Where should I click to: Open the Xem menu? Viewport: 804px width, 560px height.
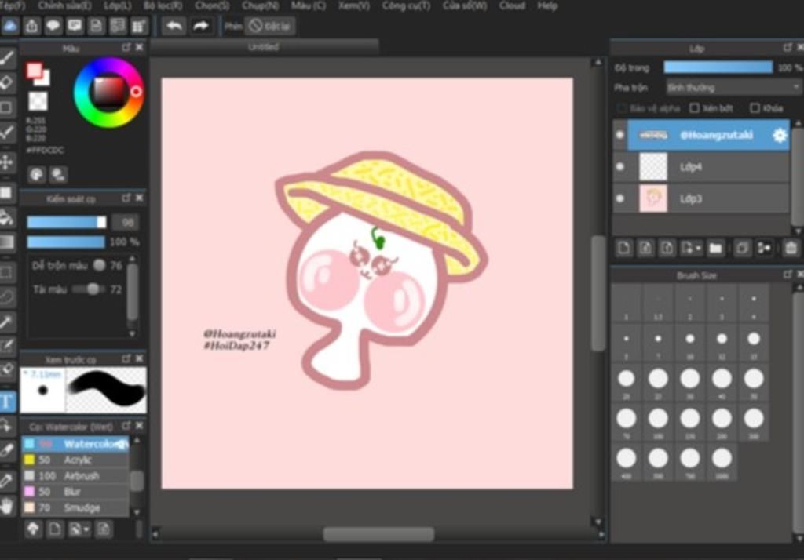pos(354,5)
